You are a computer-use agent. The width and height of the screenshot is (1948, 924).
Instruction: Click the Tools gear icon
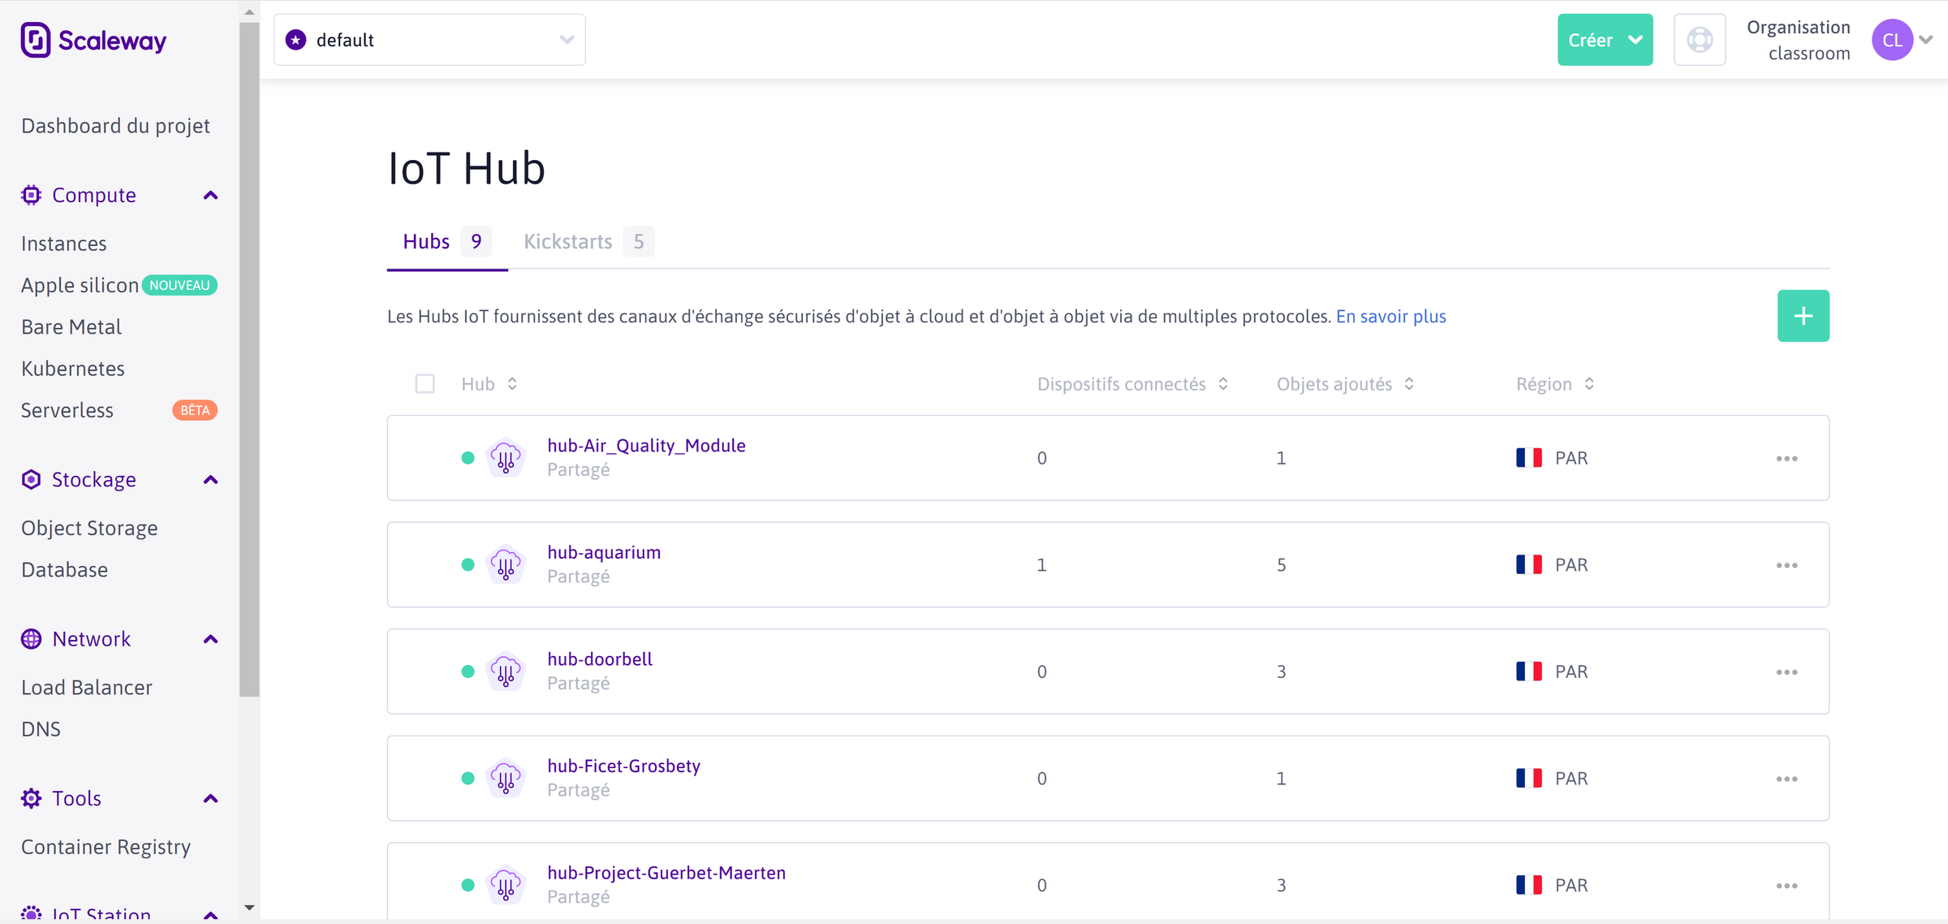31,798
